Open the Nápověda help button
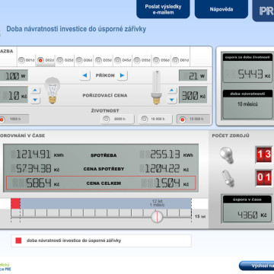The width and height of the screenshot is (274, 274). 221,9
